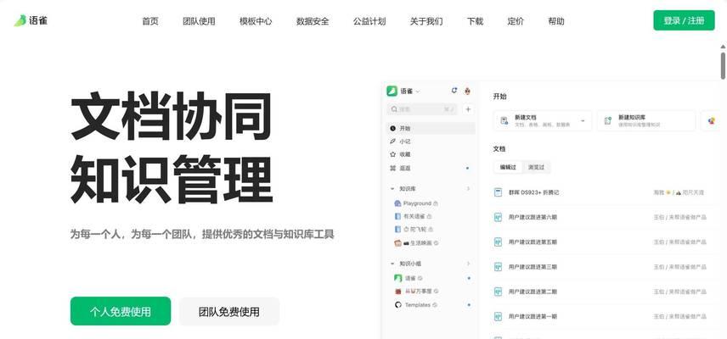Open the 公益计划 navigation item
727x339 pixels.
pos(369,21)
